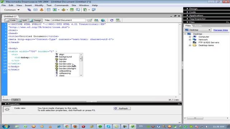Screen dimensions: 230x129
Task: Select the Files tab
Action: (188, 25)
